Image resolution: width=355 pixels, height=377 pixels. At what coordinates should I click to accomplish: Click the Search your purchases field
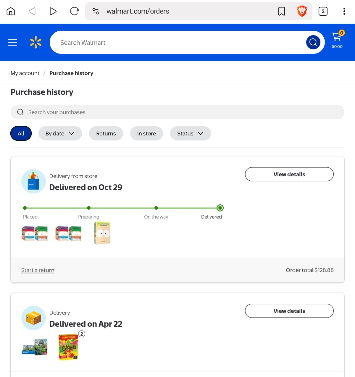click(177, 112)
